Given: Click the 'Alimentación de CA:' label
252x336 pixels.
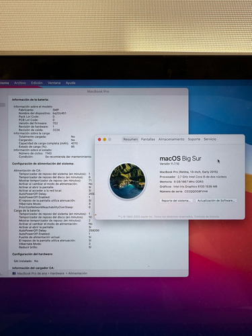Looking at the screenshot, I should click(x=28, y=171).
